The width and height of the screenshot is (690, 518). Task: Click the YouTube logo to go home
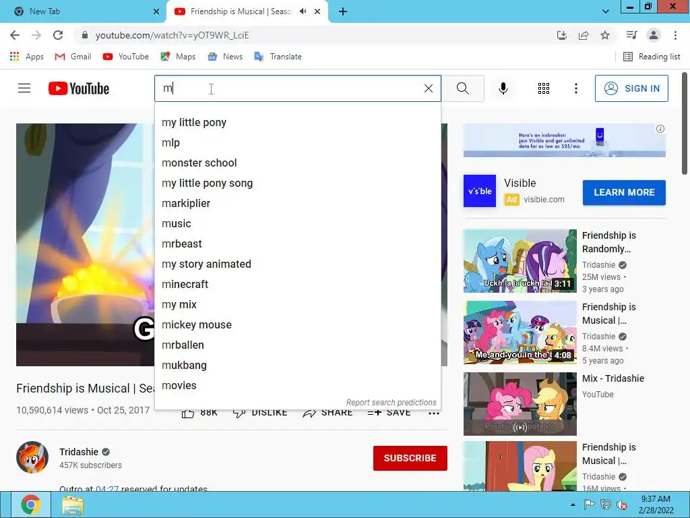pos(79,88)
